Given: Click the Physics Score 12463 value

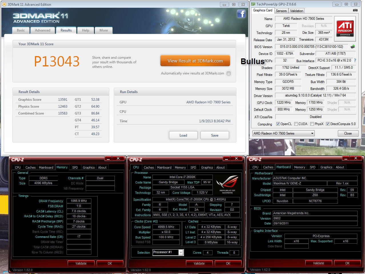Looking at the screenshot, I should click(63, 107).
